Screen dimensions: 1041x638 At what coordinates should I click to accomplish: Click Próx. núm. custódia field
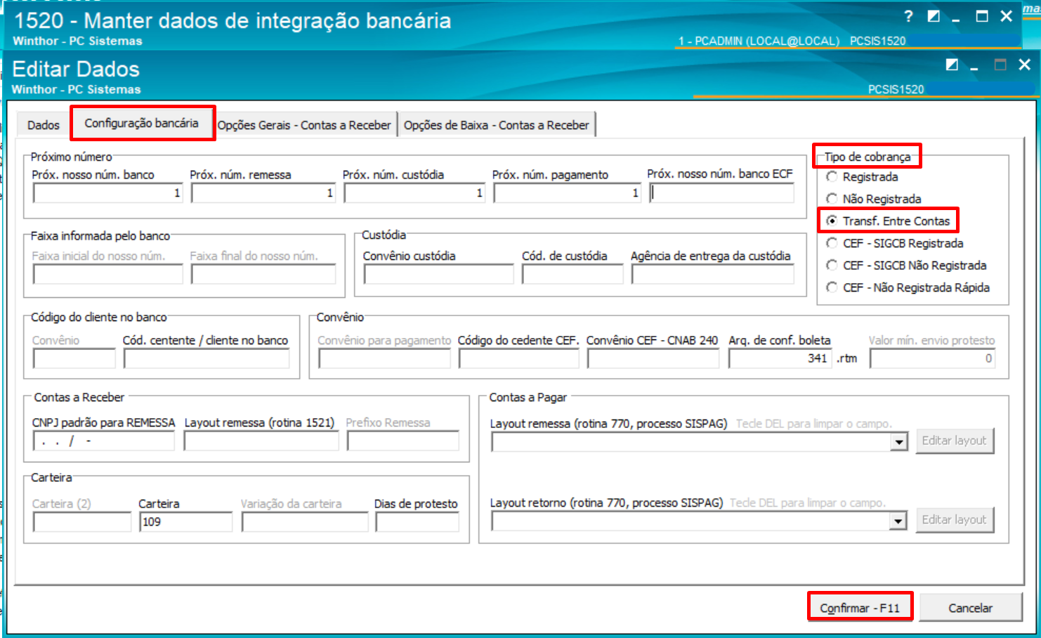coord(415,193)
